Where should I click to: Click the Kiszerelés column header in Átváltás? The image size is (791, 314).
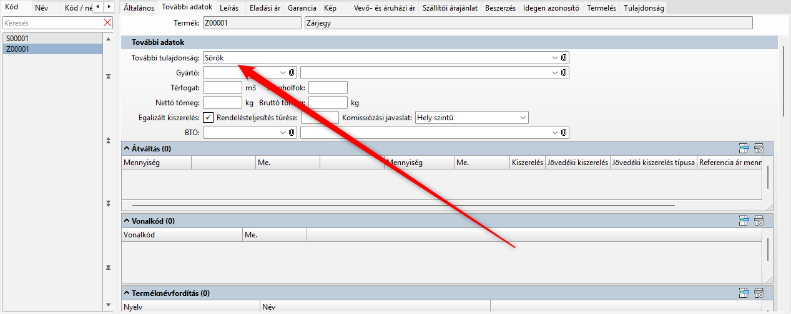point(527,163)
